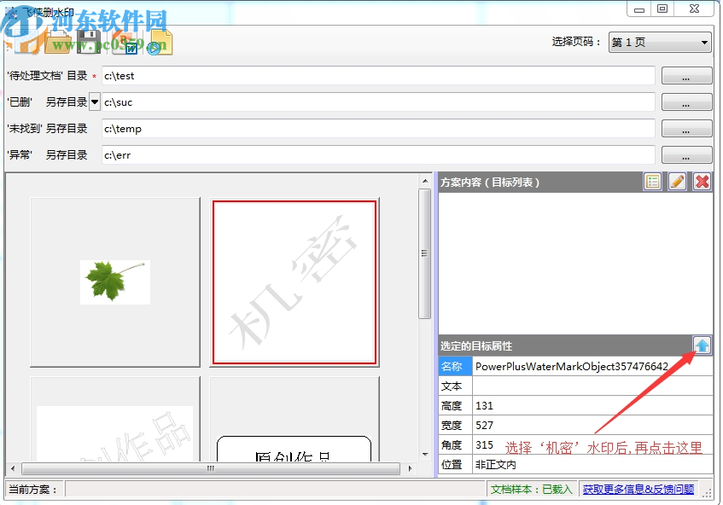Expand the '已删' 另存目录 mode dropdown arrow
Viewport: 723px width, 505px height.
94,102
